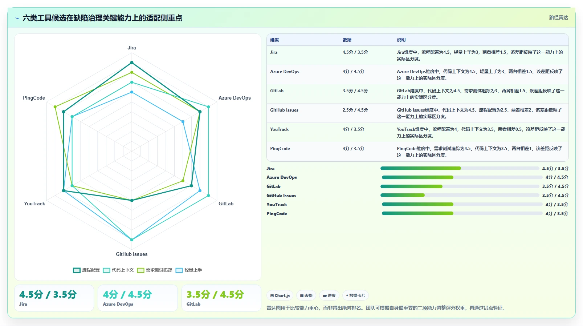Click the GitHub Issues axis label on the radar
583x326 pixels.
132,254
